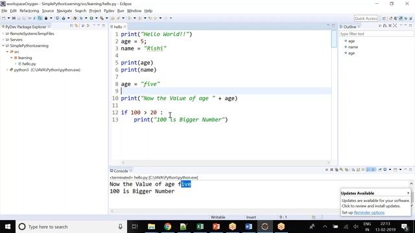Image resolution: width=415 pixels, height=233 pixels.
Task: Open the Source menu
Action: (x=48, y=11)
